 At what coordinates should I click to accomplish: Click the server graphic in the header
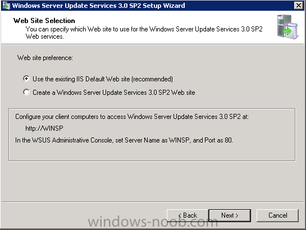287,27
